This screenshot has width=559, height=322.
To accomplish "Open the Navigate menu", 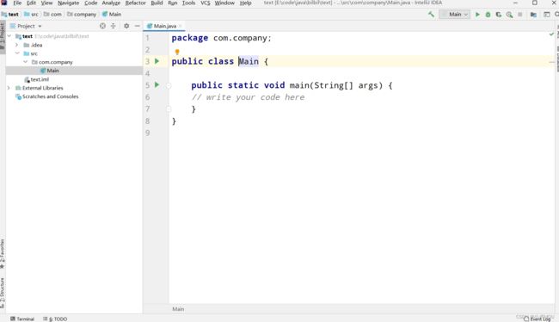I will pos(69,3).
